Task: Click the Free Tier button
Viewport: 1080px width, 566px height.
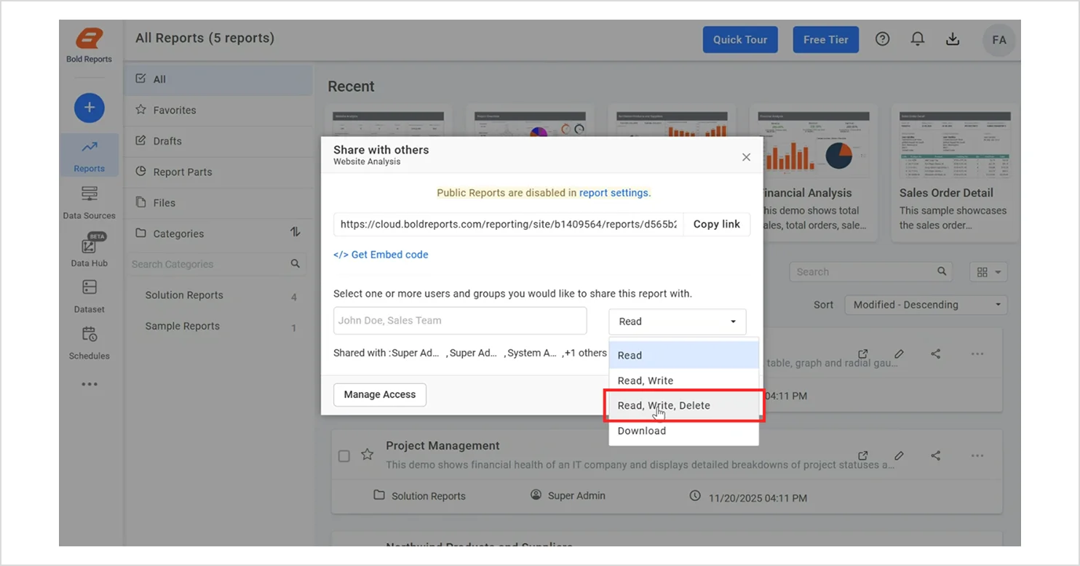Action: (825, 39)
